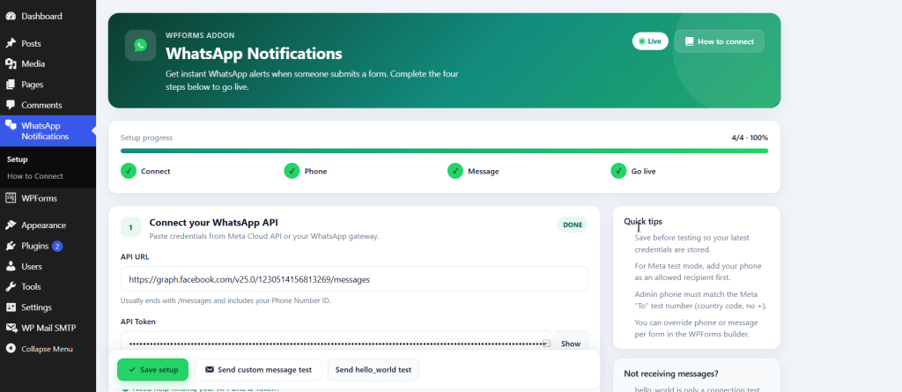Click the step number 1 badge

[130, 227]
